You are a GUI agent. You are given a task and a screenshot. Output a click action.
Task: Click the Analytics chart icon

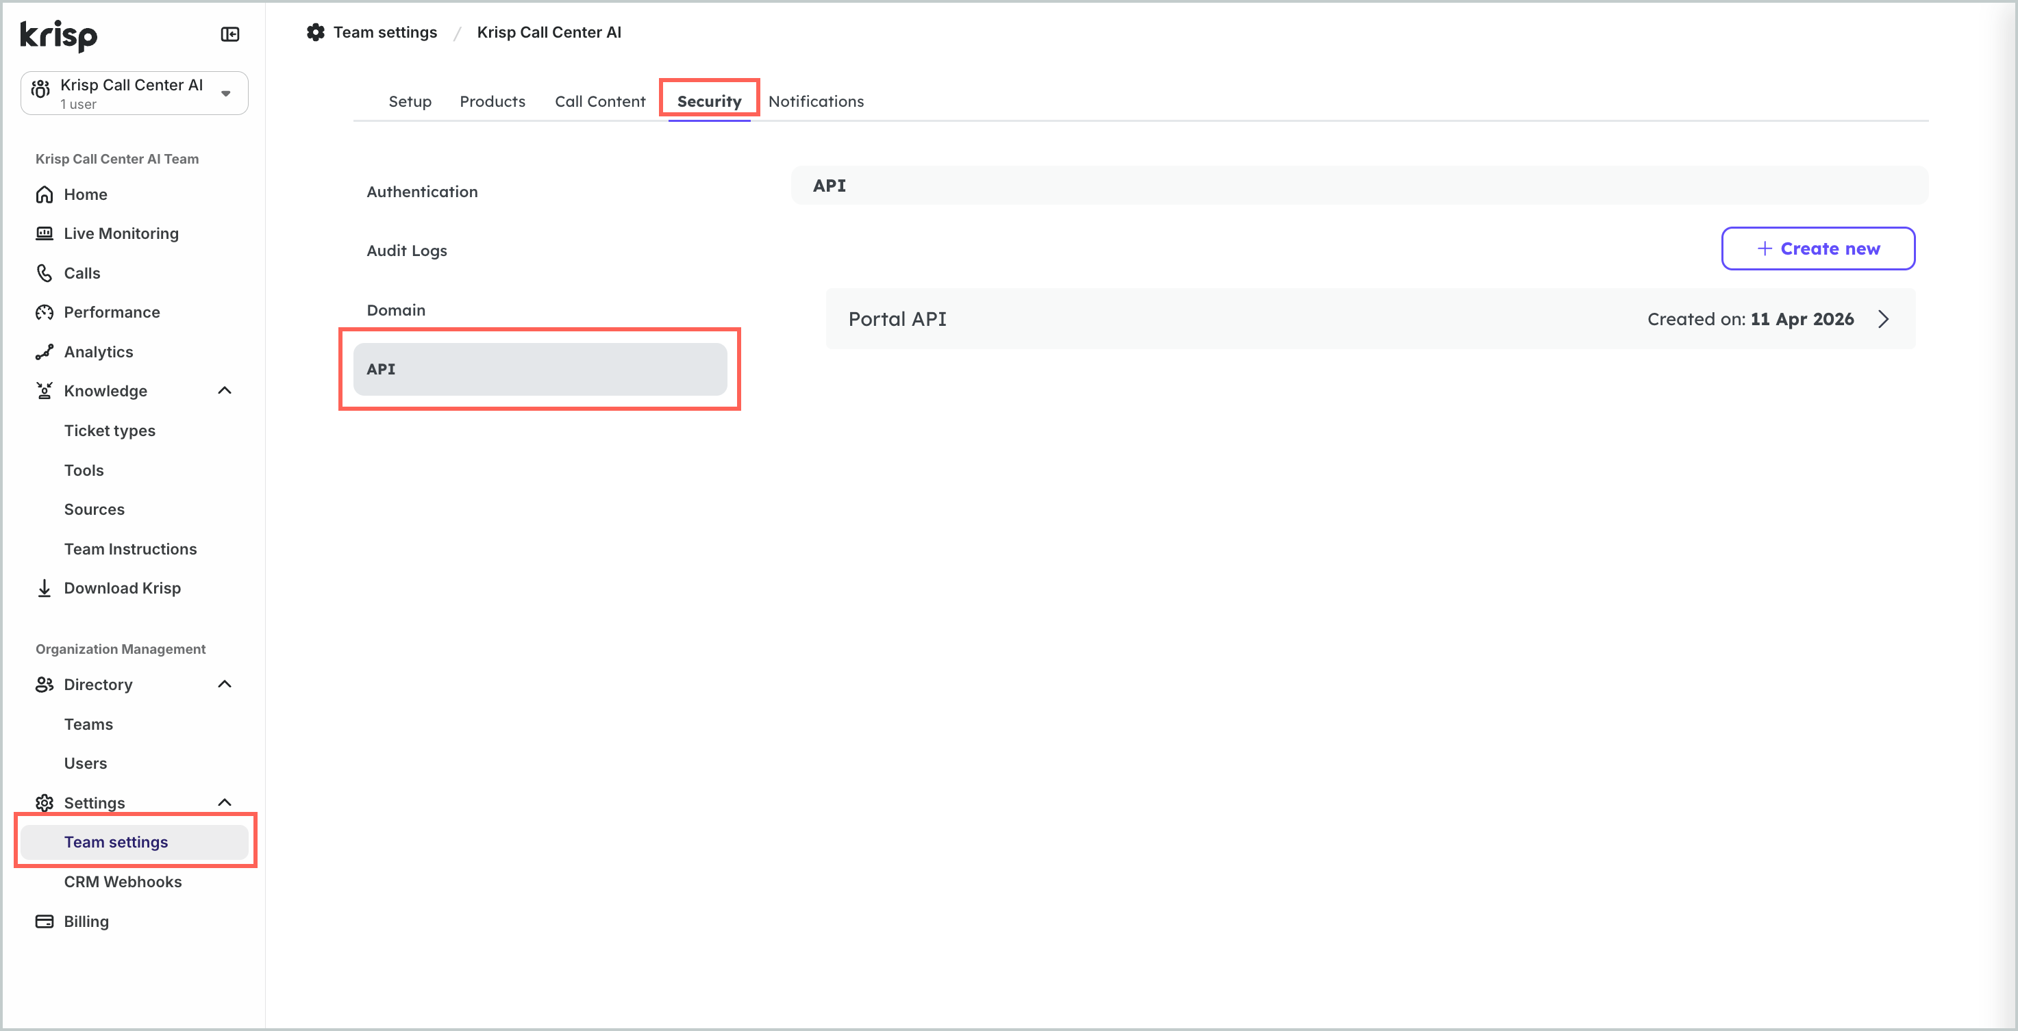click(x=45, y=353)
